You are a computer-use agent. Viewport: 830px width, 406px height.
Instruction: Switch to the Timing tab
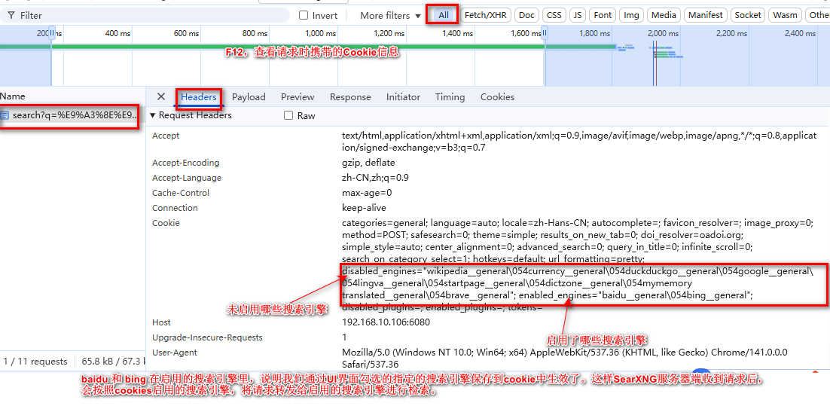[450, 97]
